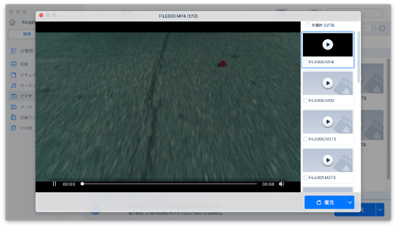Select the メール mail category icon

coord(14,107)
